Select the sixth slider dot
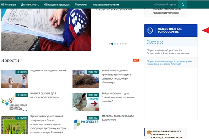The height and width of the screenshot is (139, 209). pyautogui.click(x=123, y=44)
